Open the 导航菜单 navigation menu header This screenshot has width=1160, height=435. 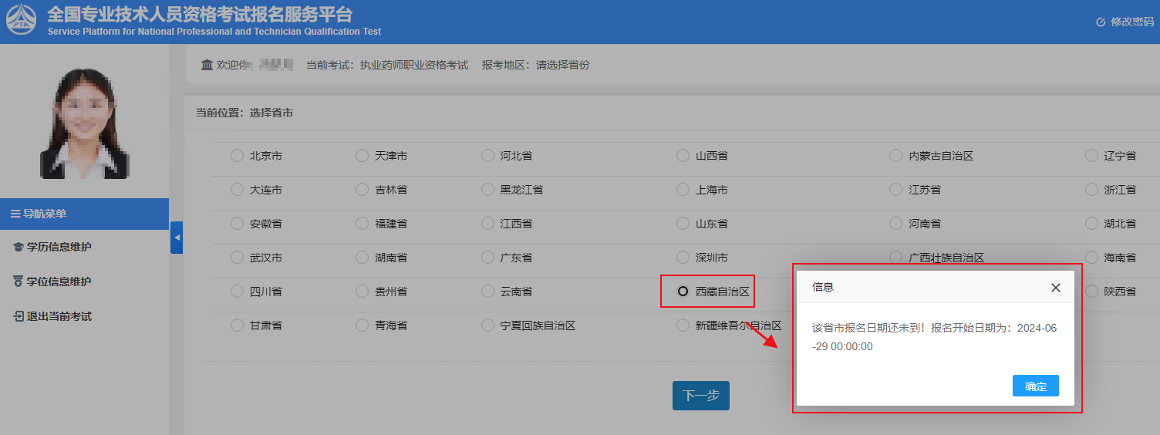click(84, 214)
